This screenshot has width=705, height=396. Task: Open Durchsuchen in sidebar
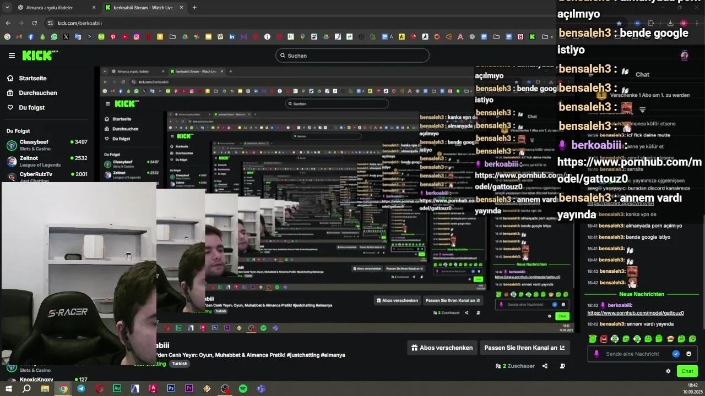point(37,93)
